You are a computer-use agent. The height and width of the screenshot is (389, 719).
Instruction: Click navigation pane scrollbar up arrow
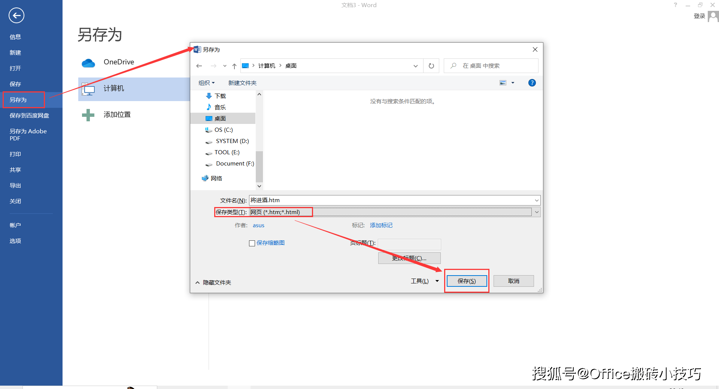(x=259, y=94)
